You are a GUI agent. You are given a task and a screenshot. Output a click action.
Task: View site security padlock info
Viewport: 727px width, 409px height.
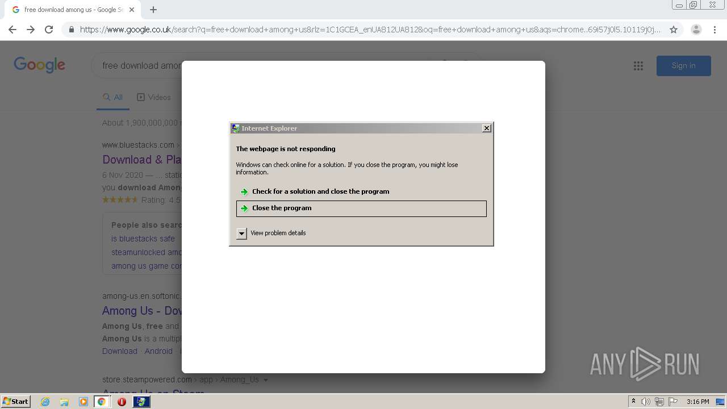coord(71,30)
